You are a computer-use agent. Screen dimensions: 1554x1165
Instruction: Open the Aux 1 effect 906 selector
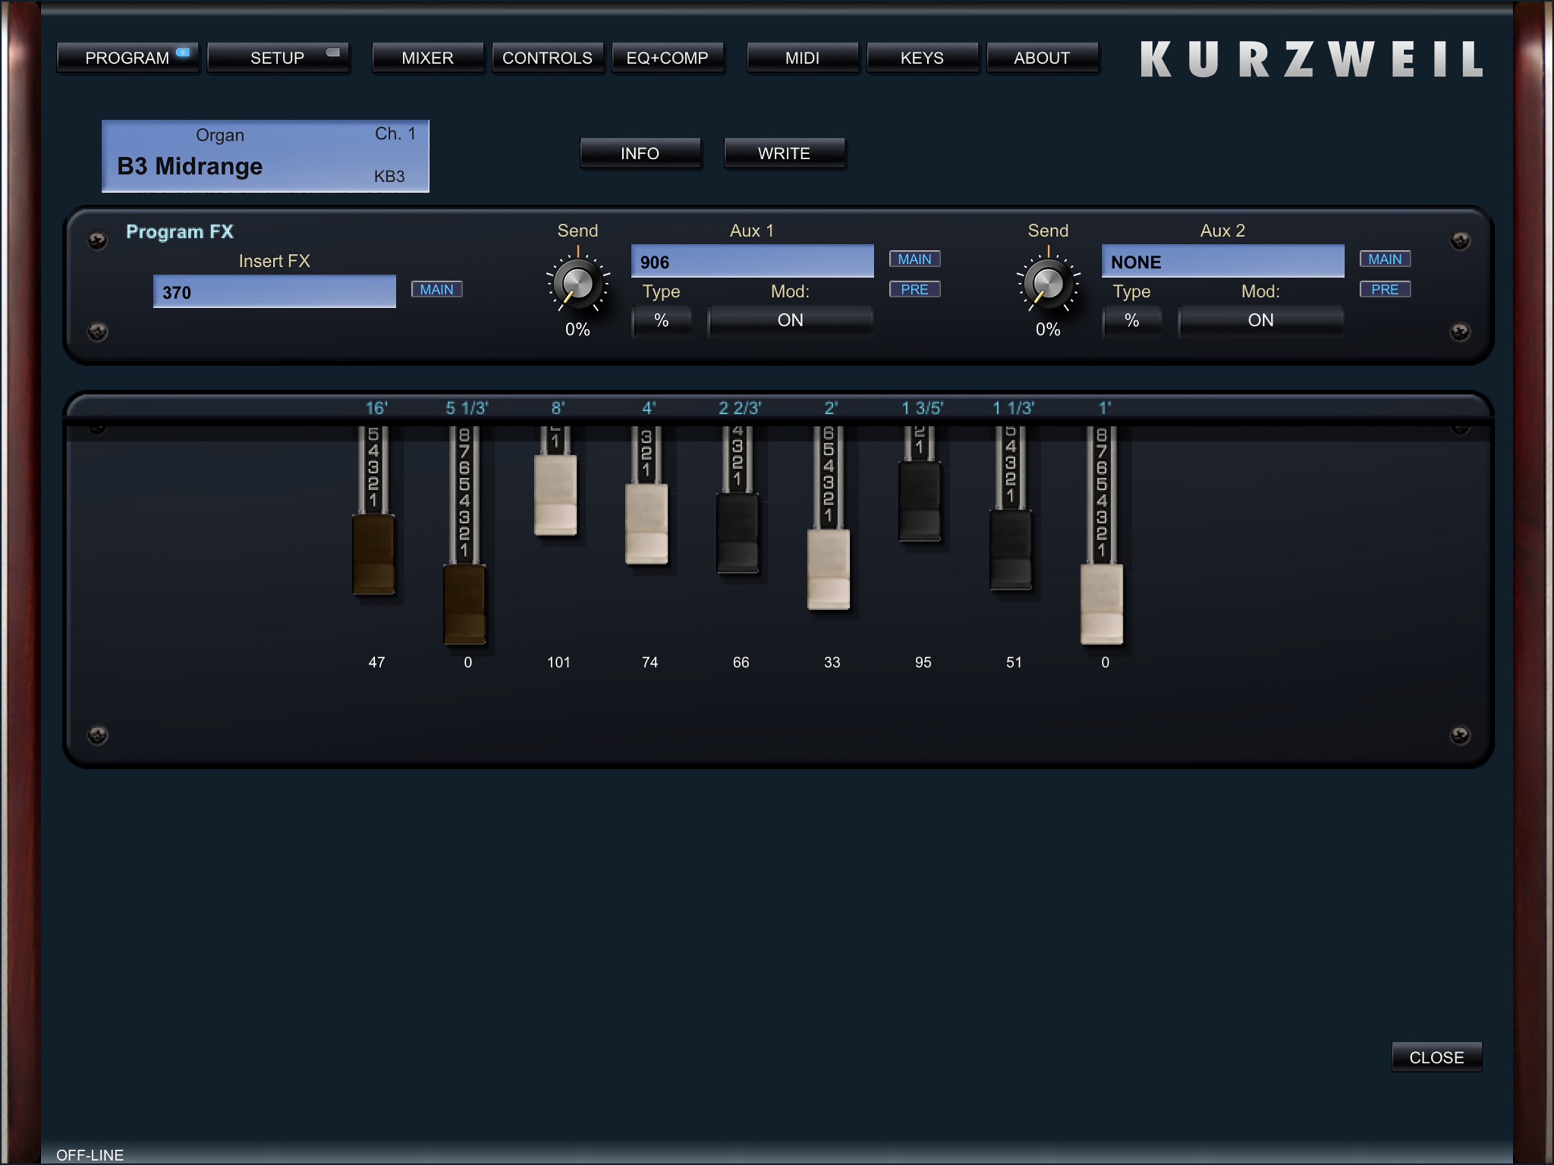(753, 262)
